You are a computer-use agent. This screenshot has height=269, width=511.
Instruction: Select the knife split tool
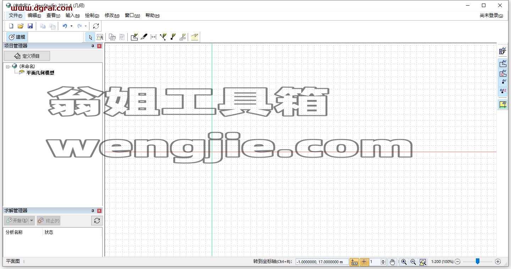click(x=144, y=37)
